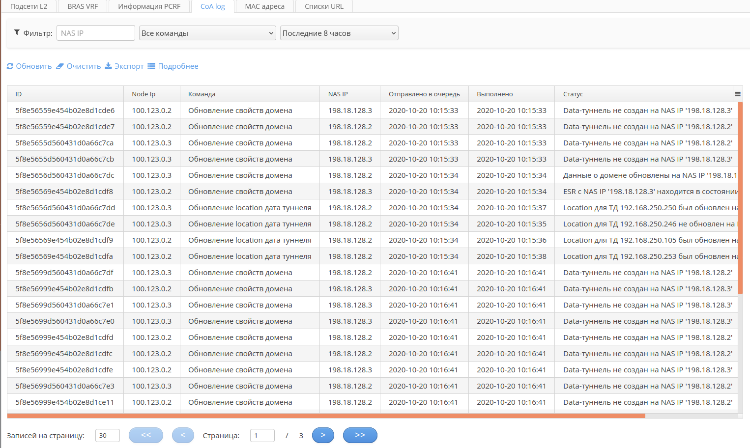Expand the Все команды dropdown
The height and width of the screenshot is (448, 750).
[x=207, y=33]
